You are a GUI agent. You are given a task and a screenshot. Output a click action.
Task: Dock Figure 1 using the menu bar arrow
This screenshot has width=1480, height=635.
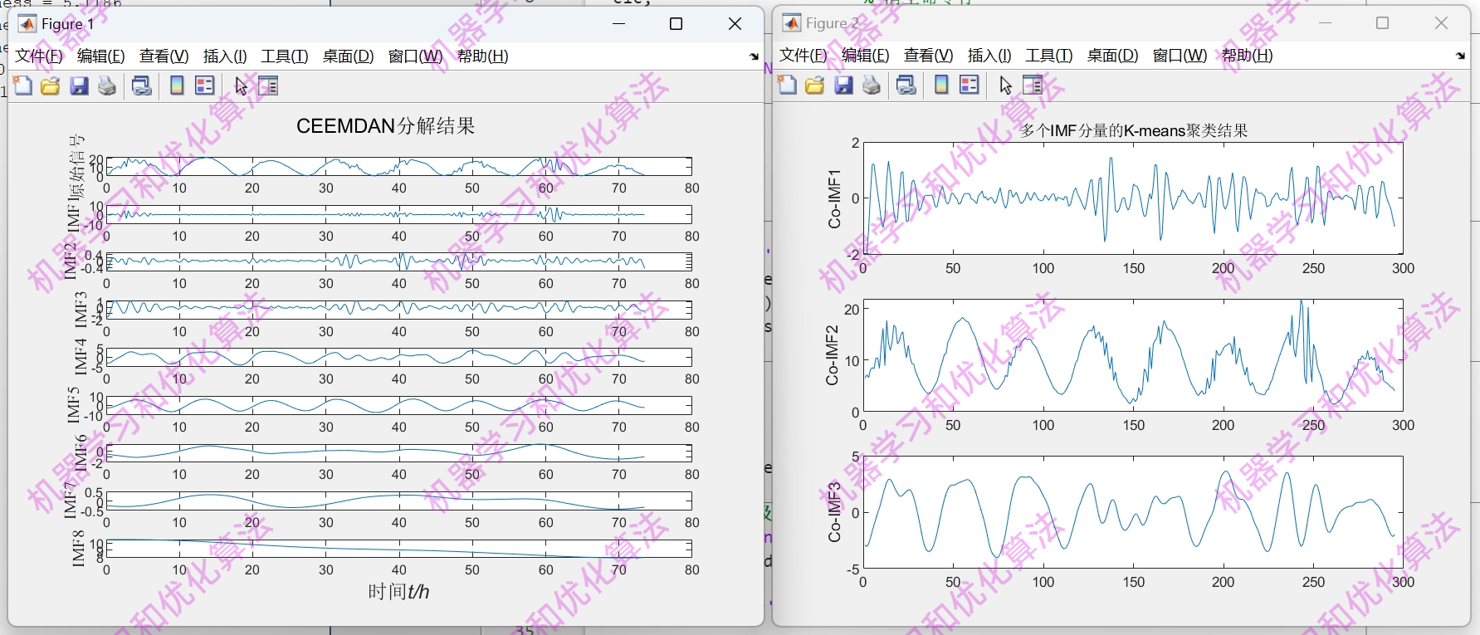(754, 56)
